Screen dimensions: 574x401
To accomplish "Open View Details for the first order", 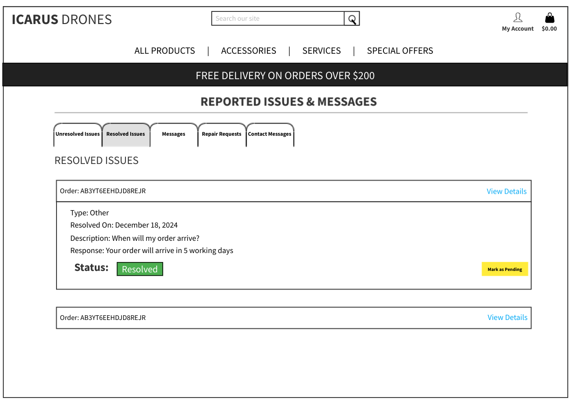I will (507, 191).
